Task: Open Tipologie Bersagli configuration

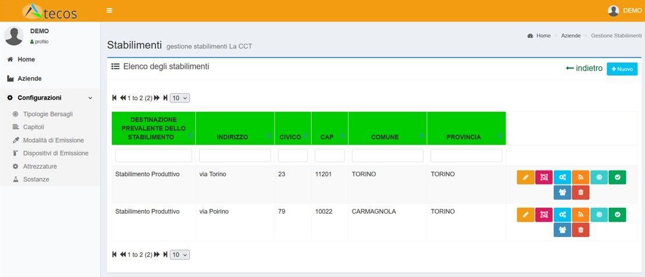Action: (48, 114)
